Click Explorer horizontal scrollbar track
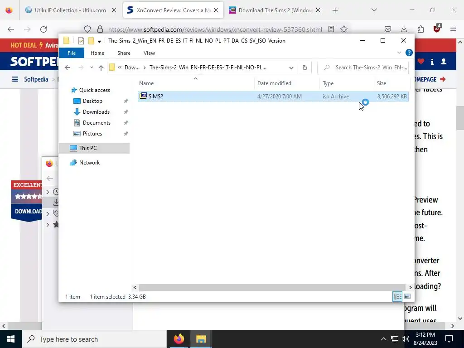The width and height of the screenshot is (464, 348). click(272, 287)
